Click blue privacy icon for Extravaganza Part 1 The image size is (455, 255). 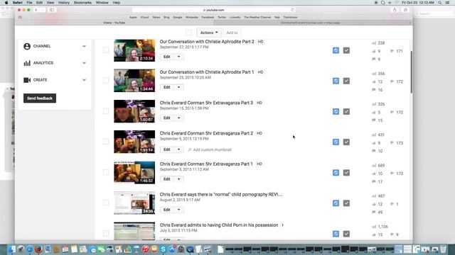point(336,173)
